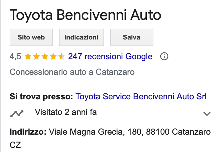The width and height of the screenshot is (222, 152).
Task: Select the Visitato 2 anni fa text
Action: coord(66,113)
